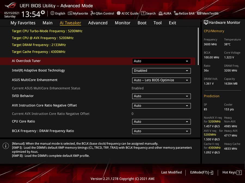Click the English language globe icon
This screenshot has height=183, width=245.
pos(52,13)
